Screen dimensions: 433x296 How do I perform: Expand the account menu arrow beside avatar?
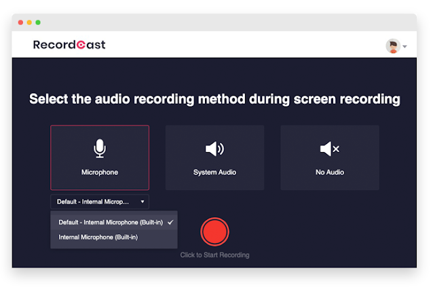pos(404,47)
